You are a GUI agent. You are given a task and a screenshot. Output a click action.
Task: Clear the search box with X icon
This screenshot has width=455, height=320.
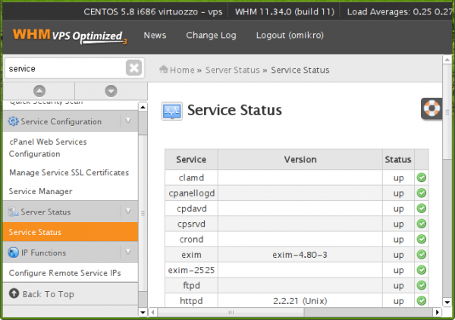click(x=133, y=68)
